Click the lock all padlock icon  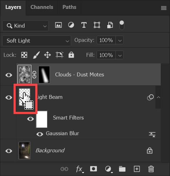click(x=71, y=55)
